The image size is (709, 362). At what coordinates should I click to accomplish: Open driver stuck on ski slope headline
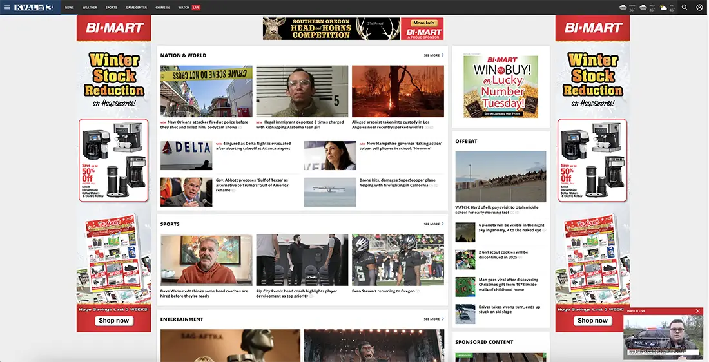[x=510, y=309]
